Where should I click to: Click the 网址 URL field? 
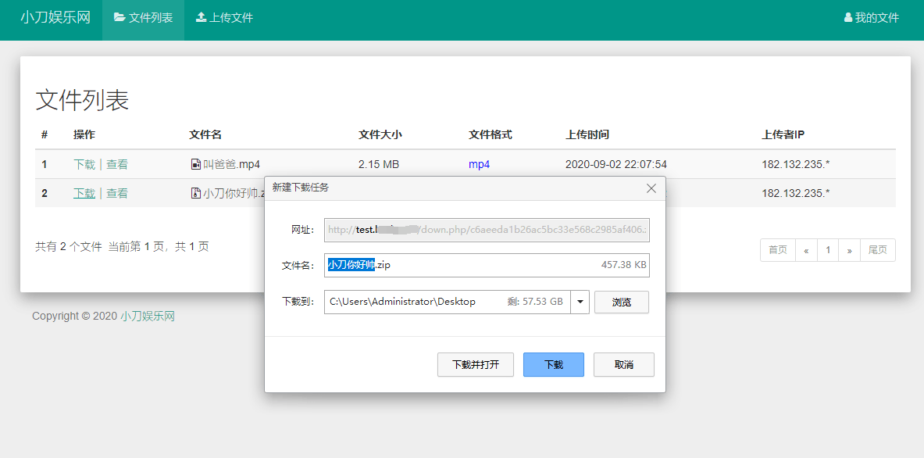(x=487, y=230)
